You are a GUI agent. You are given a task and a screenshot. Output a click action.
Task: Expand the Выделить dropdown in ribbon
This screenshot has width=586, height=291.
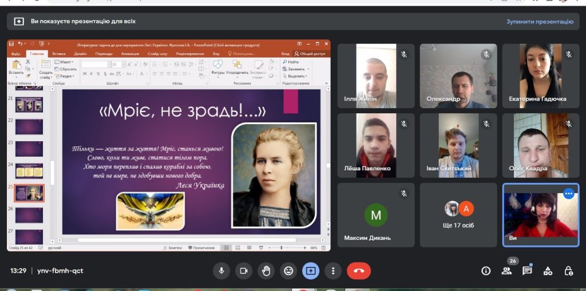point(298,76)
